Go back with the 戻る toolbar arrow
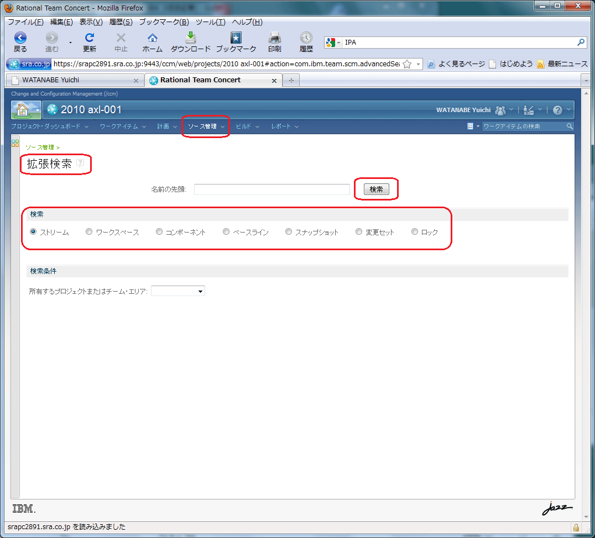The height and width of the screenshot is (538, 595). (20, 38)
